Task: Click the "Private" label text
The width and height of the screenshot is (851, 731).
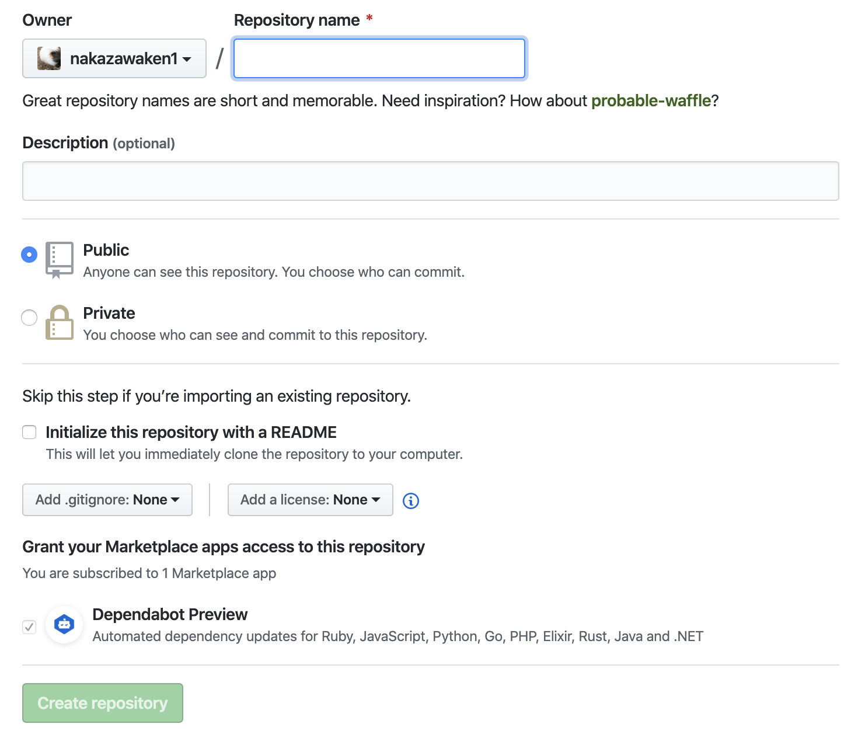Action: 109,313
